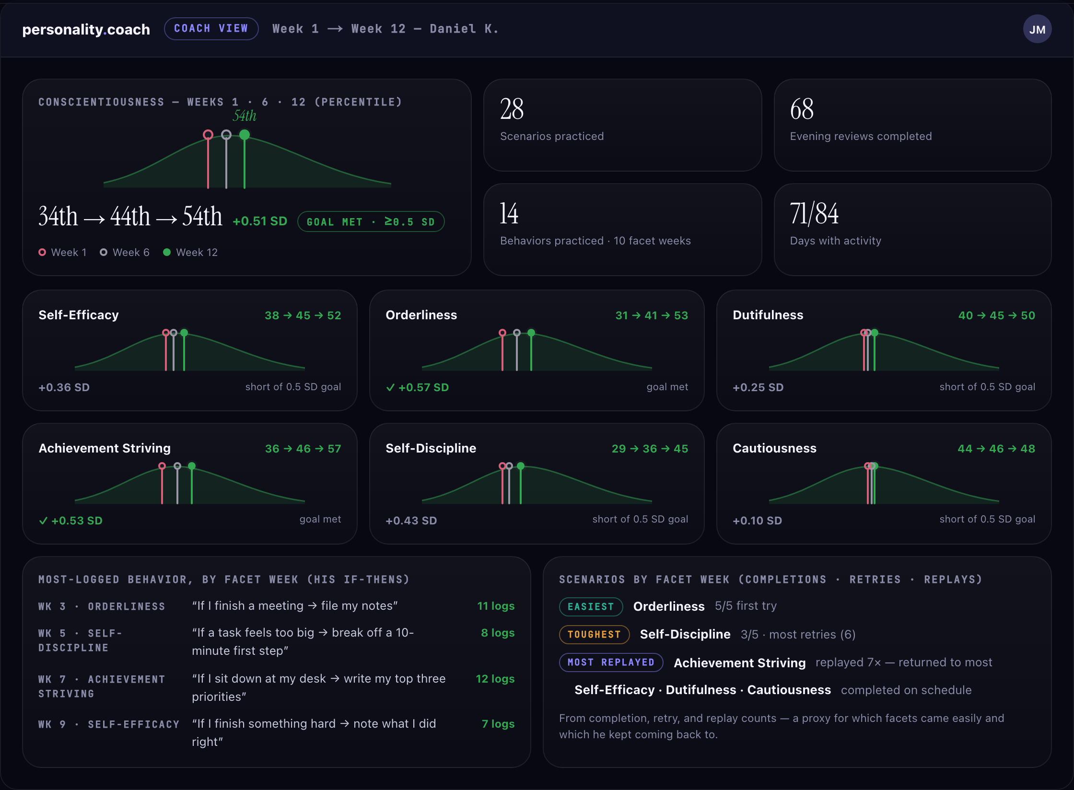Open the JM user avatar
Image resolution: width=1074 pixels, height=790 pixels.
[x=1037, y=29]
